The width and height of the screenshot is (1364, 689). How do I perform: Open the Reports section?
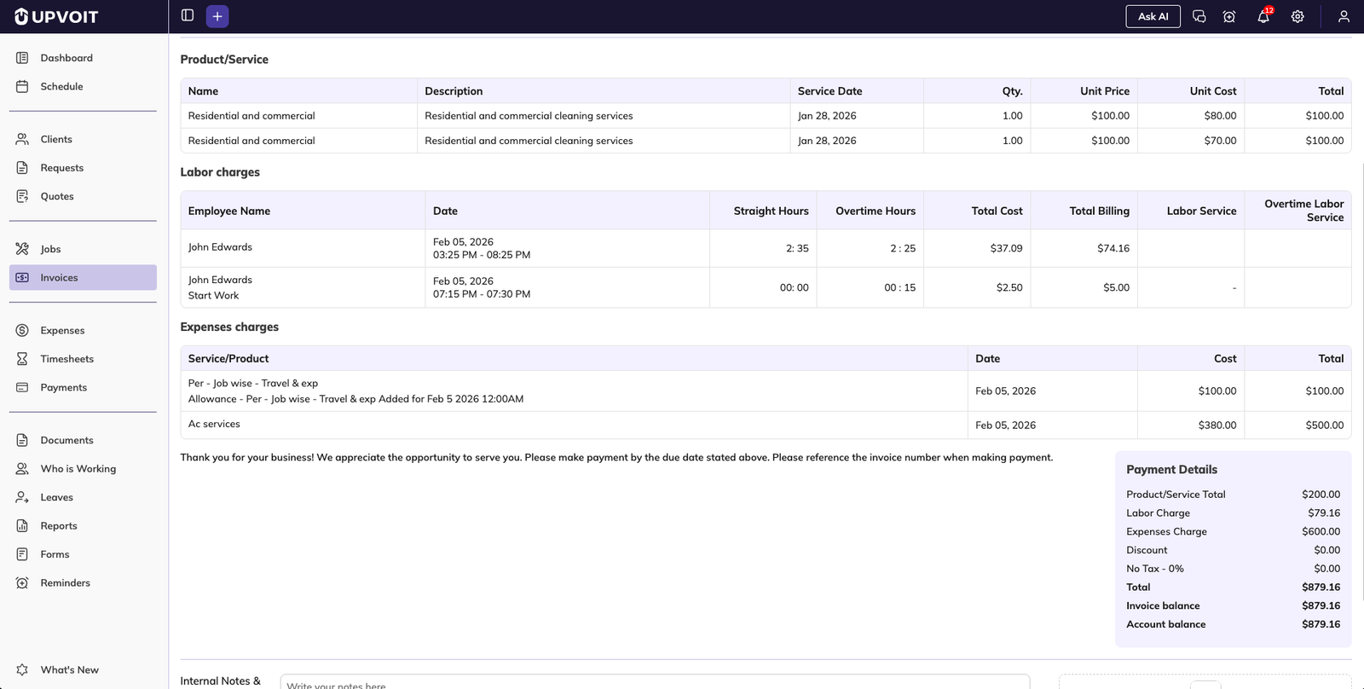click(59, 526)
